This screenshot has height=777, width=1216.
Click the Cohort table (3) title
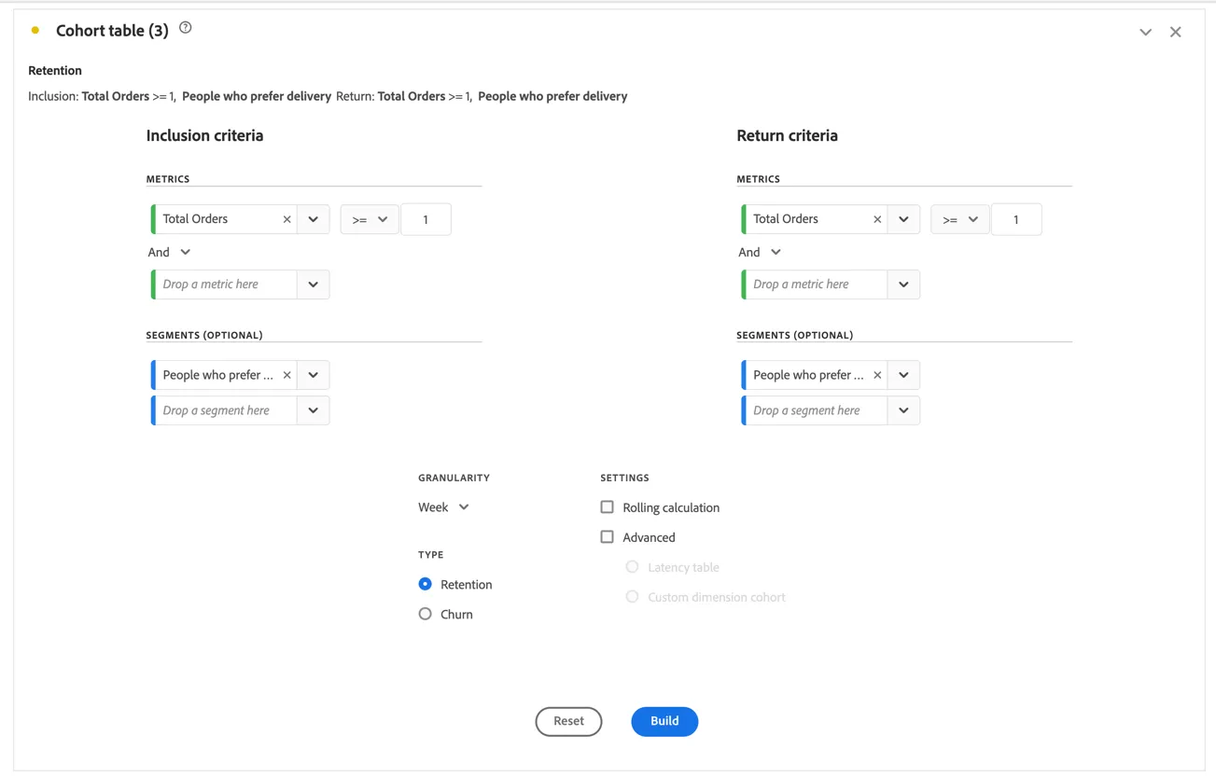112,31
